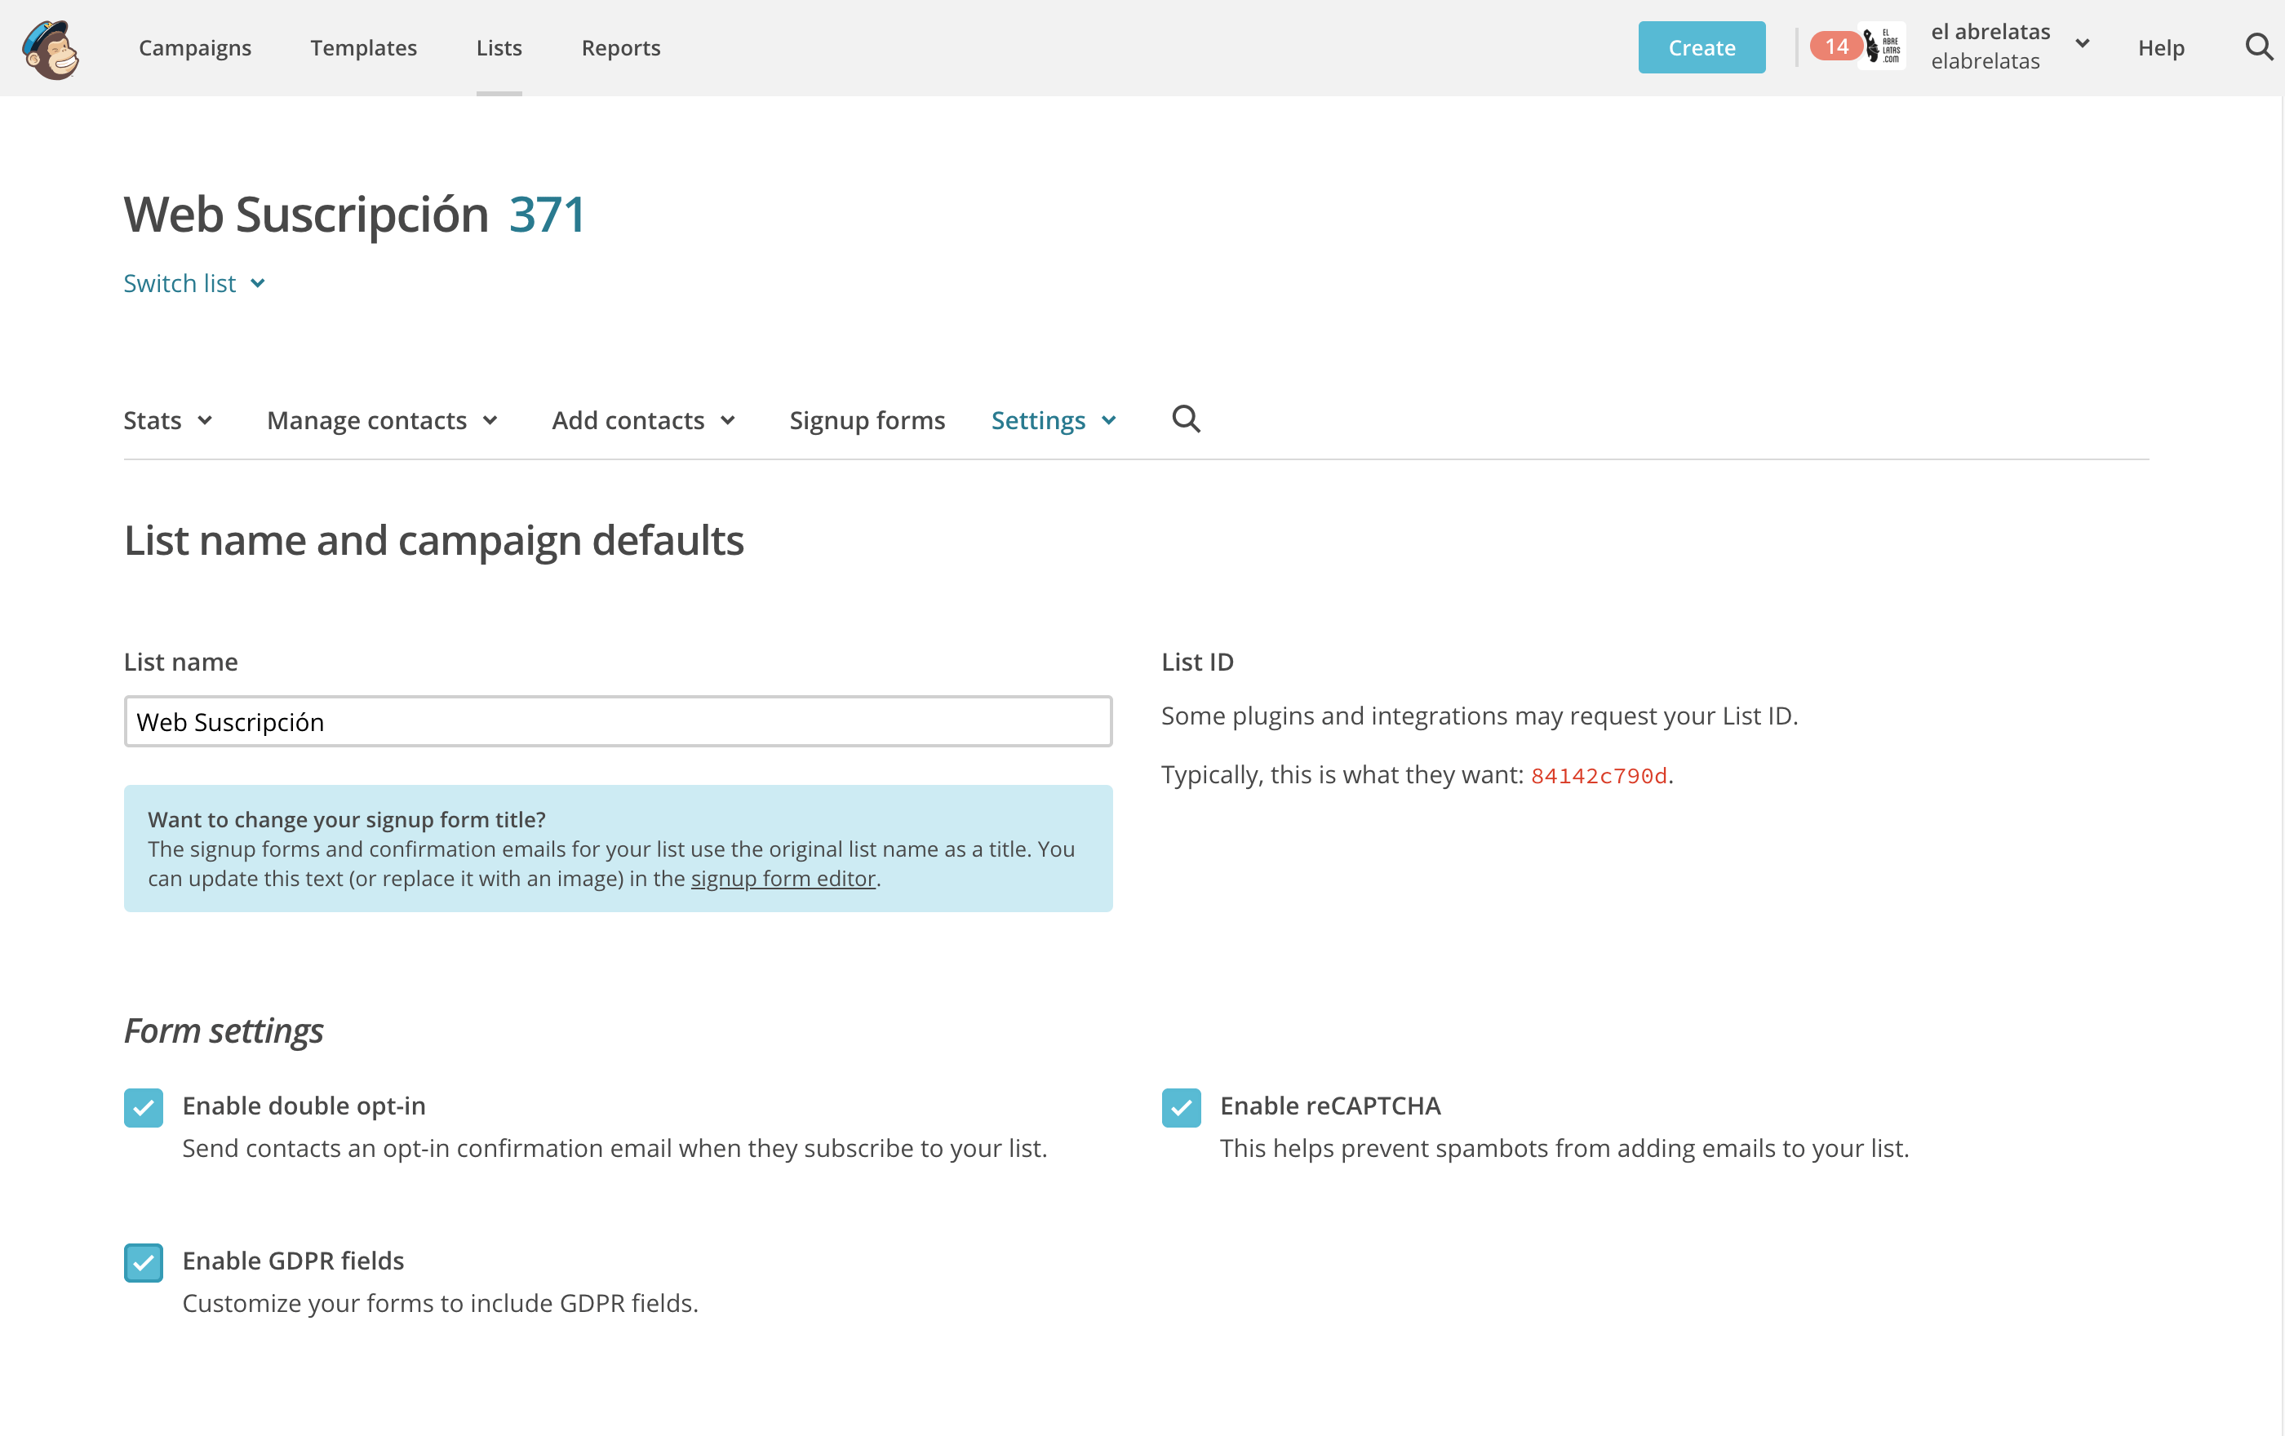Open the 14 notifications badge
Screen dimensions: 2285x1436
[1835, 47]
